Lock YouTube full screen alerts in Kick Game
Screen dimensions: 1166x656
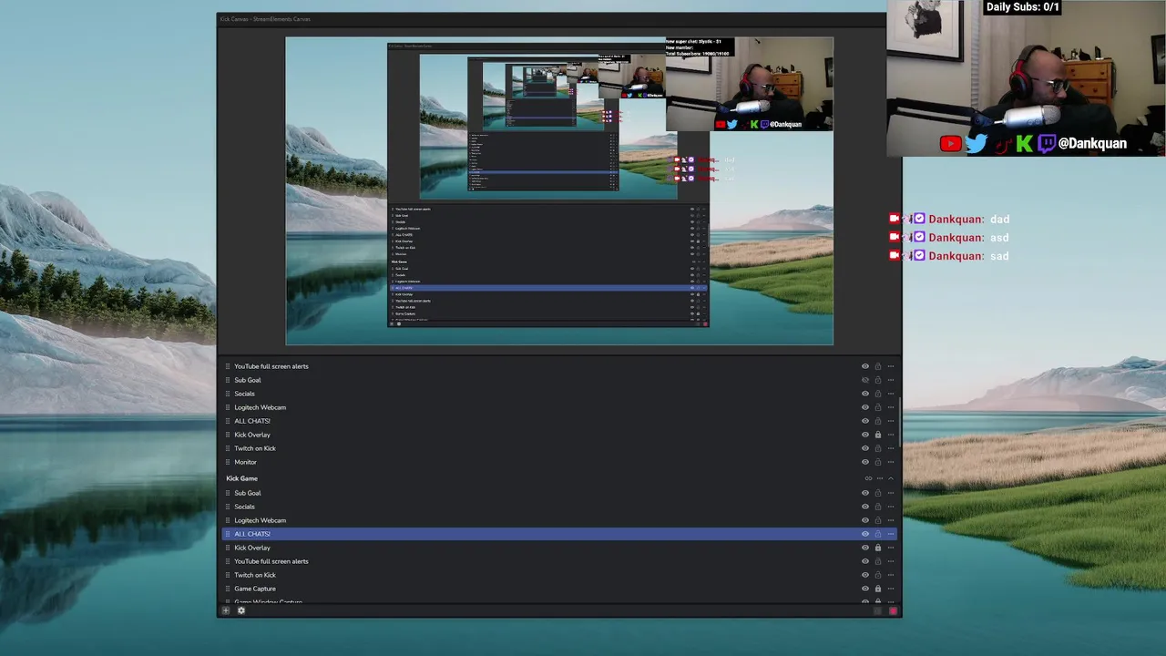[x=878, y=561]
